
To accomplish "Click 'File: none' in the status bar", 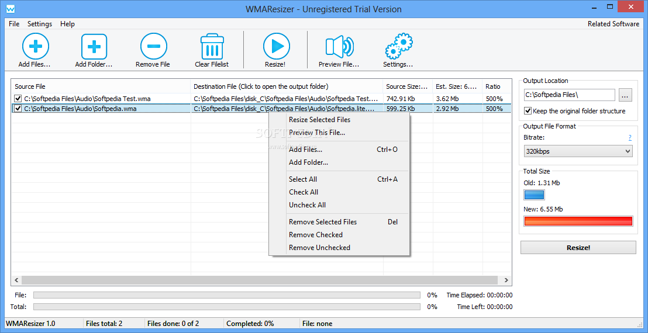I will click(318, 324).
